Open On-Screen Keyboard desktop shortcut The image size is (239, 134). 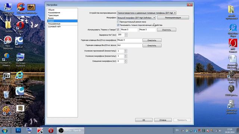21,60
